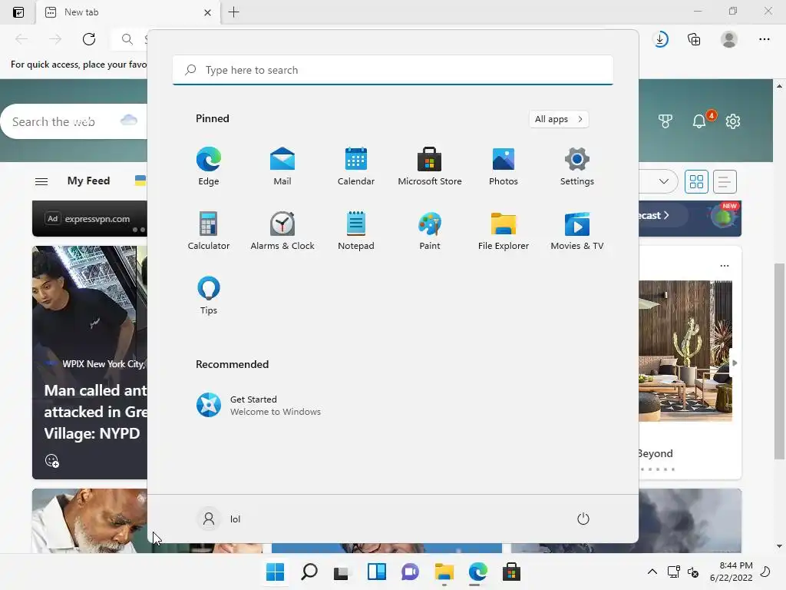This screenshot has width=786, height=590.
Task: Select the My Feed tab
Action: click(89, 181)
